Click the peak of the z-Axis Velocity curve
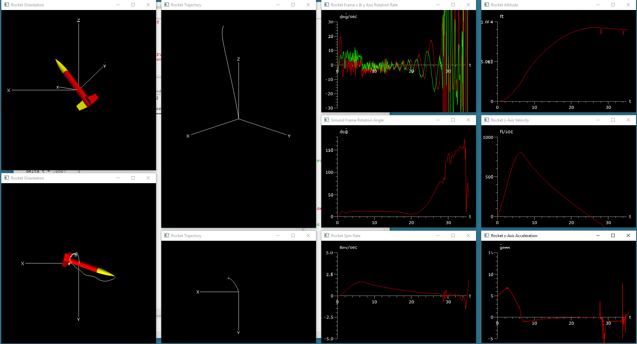This screenshot has height=344, width=637. 521,153
